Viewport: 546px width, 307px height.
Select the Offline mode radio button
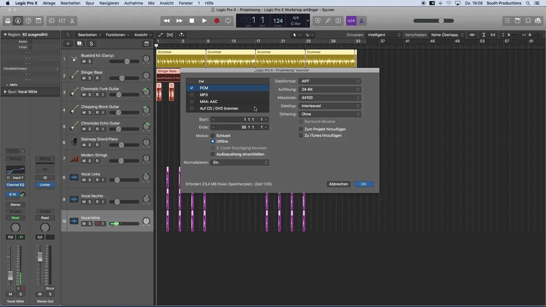point(213,141)
